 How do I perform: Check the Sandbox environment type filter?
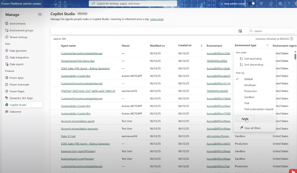point(250,97)
